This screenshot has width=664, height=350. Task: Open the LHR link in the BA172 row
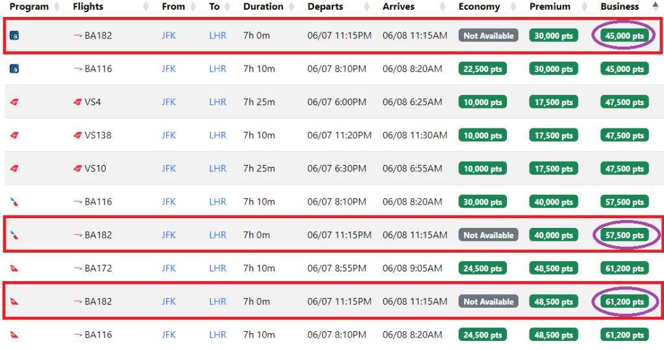217,268
